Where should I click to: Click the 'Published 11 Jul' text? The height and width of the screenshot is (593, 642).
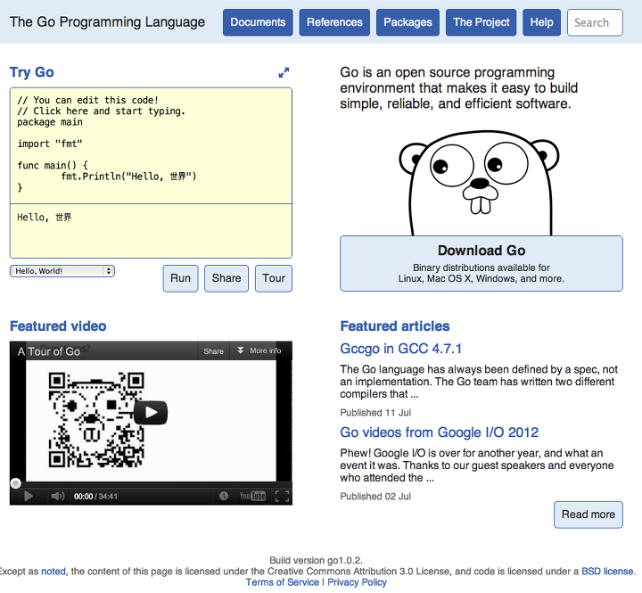[x=375, y=413]
